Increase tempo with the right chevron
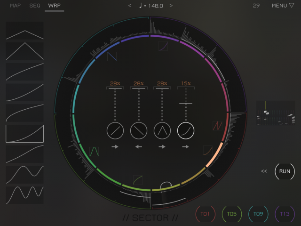Screen dimensions: 301x226 (171, 6)
